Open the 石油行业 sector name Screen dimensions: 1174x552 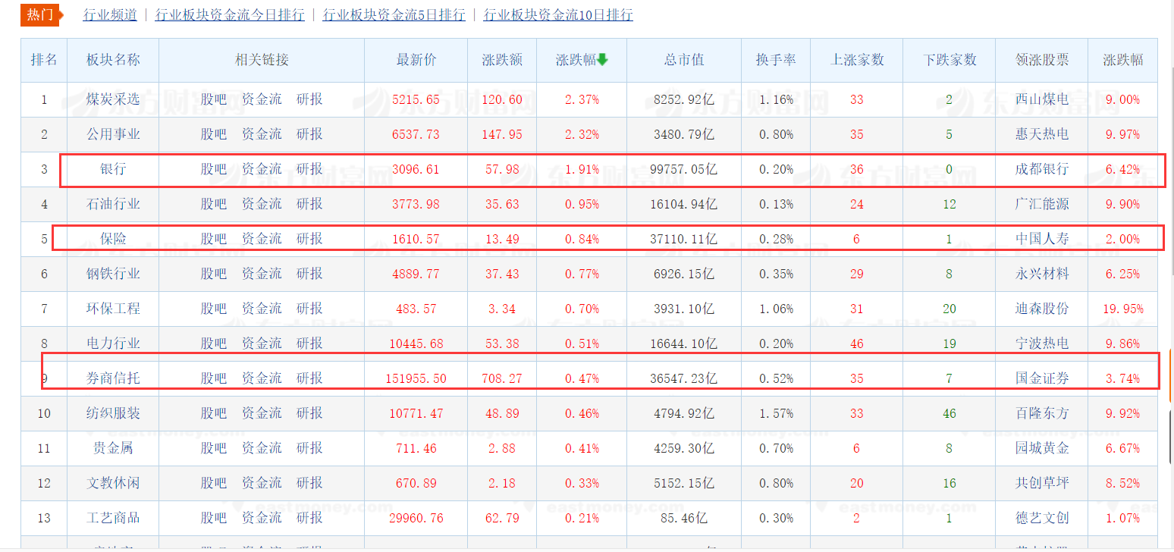coord(113,204)
